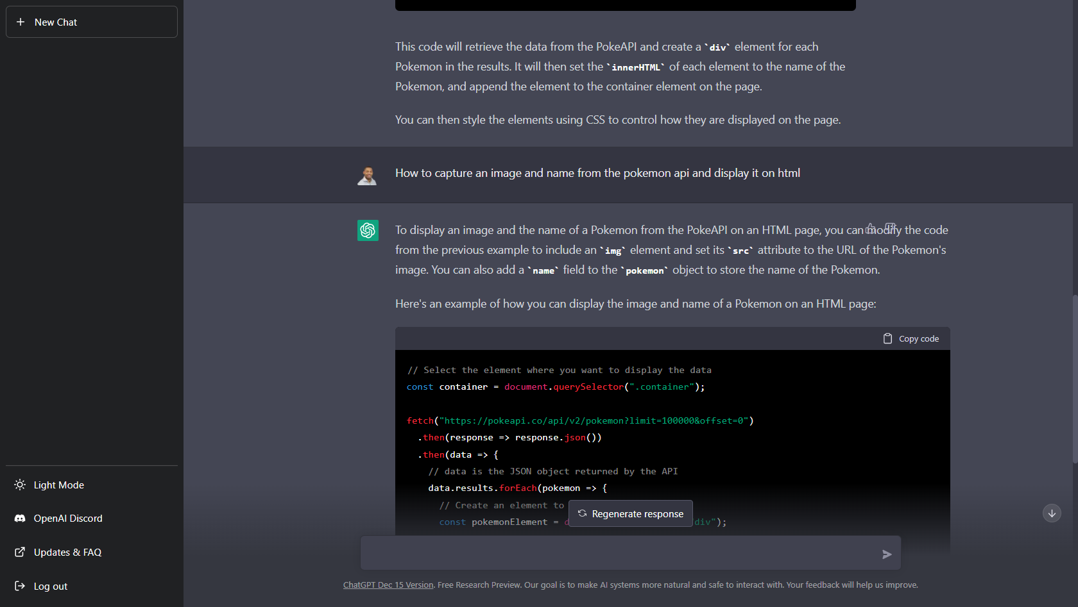Click the 'innerHTML' inline code text
This screenshot has height=607, width=1078.
point(635,67)
